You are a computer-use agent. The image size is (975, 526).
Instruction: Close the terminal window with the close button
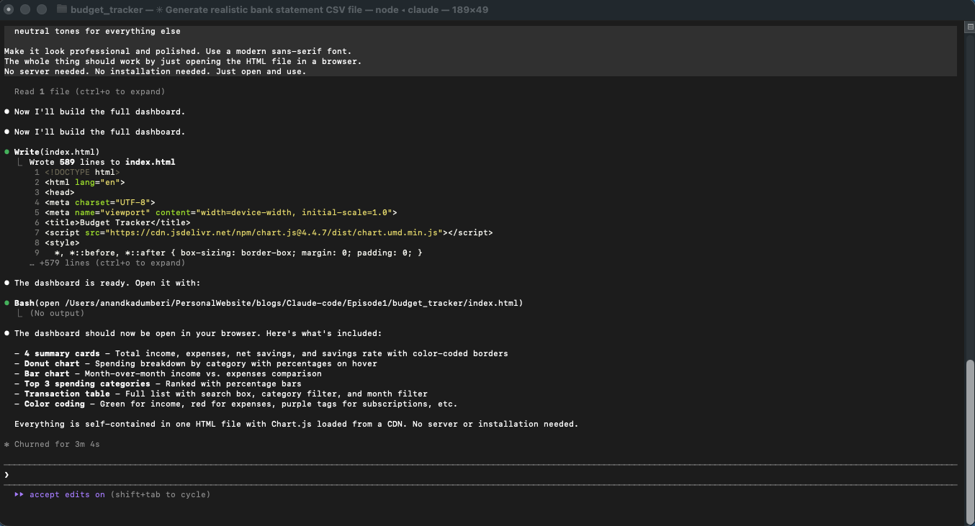point(9,9)
